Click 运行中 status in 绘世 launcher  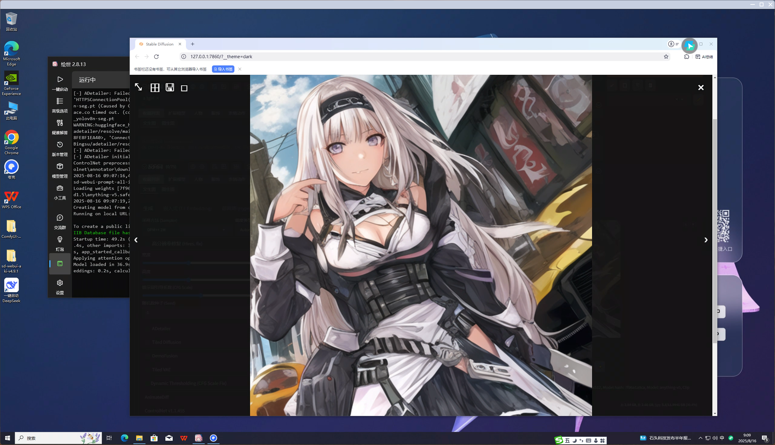(87, 80)
